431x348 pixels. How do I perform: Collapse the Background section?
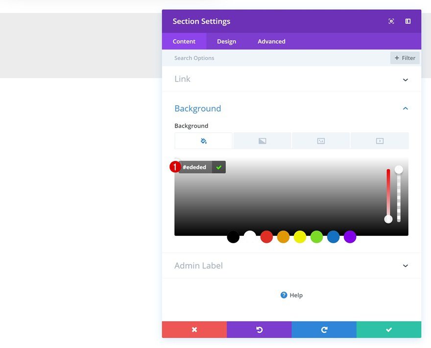405,108
